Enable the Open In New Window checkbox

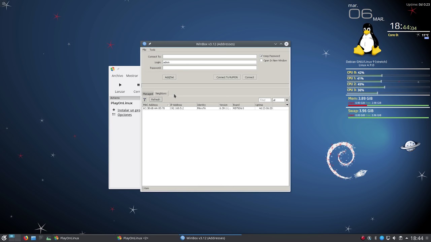coord(261,61)
